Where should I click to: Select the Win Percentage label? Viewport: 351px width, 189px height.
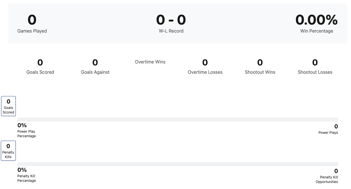(316, 31)
